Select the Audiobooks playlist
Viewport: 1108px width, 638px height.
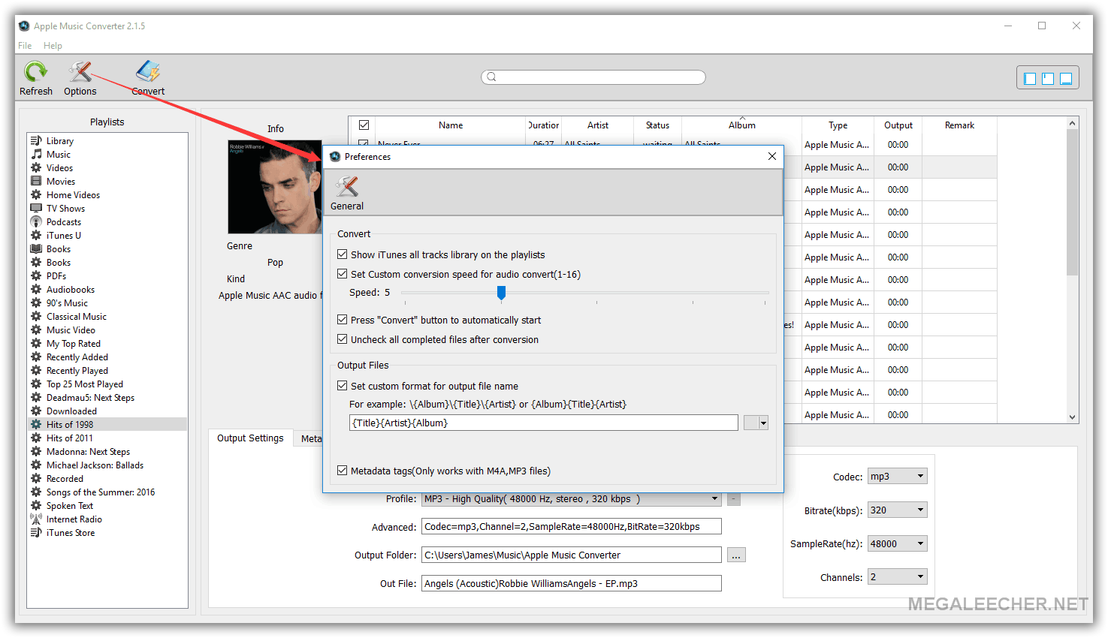(x=71, y=290)
